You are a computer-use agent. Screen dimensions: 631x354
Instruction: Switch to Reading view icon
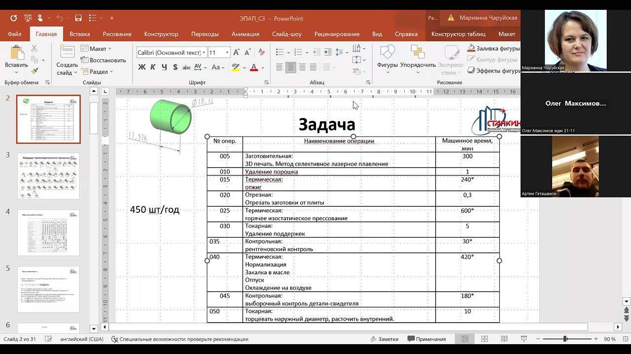point(504,339)
